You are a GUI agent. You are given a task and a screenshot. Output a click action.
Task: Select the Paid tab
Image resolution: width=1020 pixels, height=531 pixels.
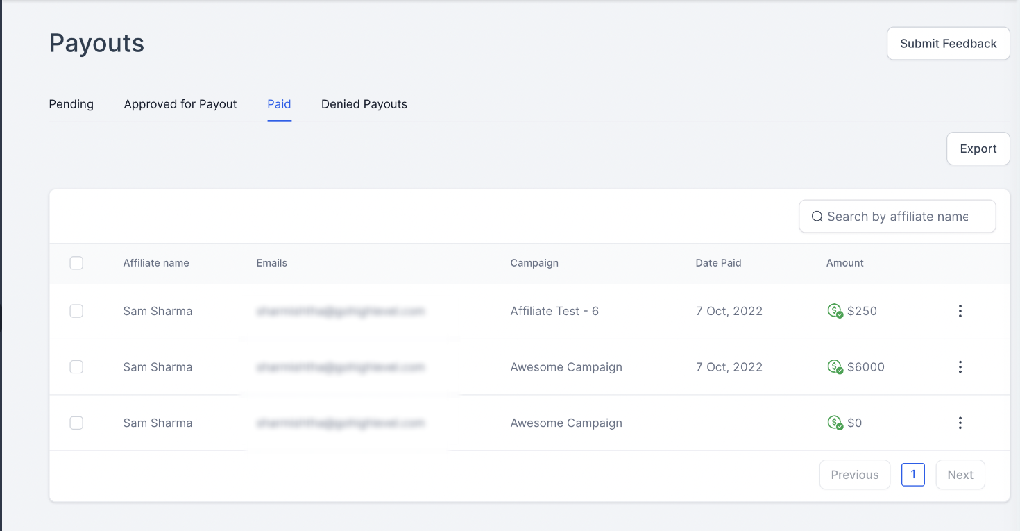279,104
